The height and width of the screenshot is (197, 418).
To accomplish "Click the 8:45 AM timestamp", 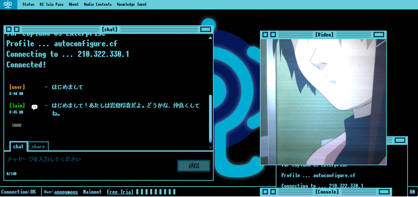I will pyautogui.click(x=16, y=112).
